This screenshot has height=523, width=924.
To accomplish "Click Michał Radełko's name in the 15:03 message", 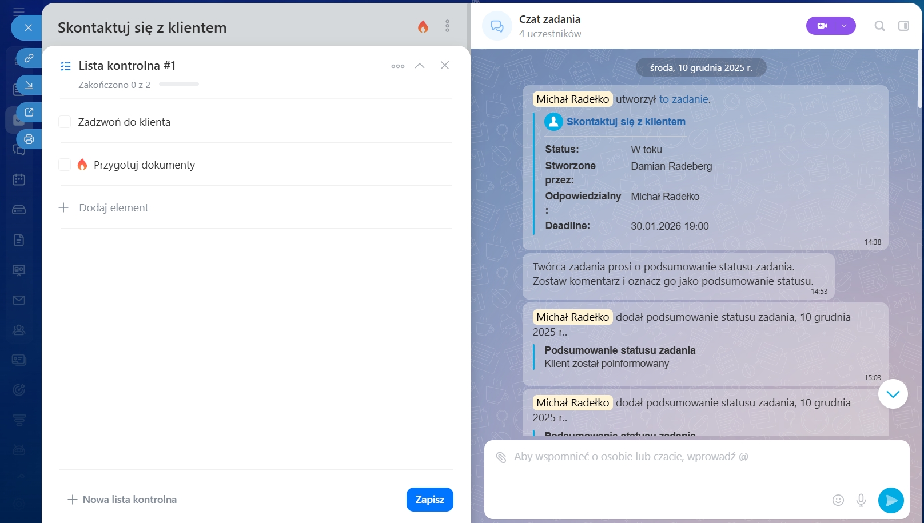I will click(x=573, y=317).
